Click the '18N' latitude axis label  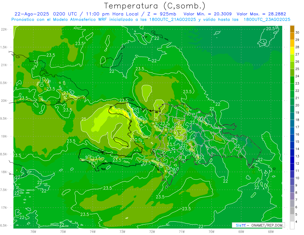(4, 172)
